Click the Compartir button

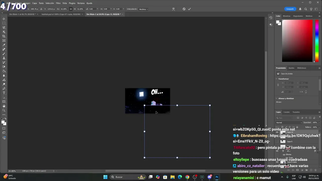point(290,9)
